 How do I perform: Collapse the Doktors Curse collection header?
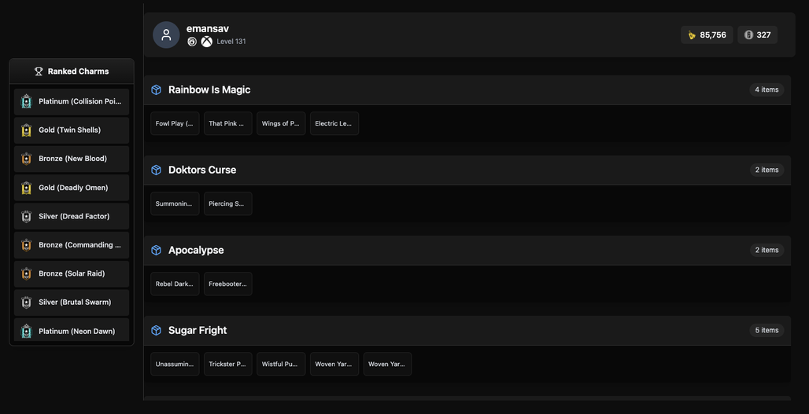(467, 170)
